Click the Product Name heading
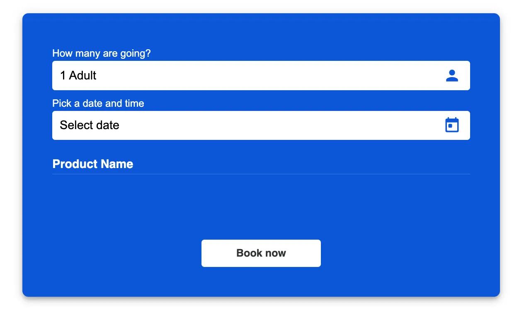 pyautogui.click(x=93, y=164)
